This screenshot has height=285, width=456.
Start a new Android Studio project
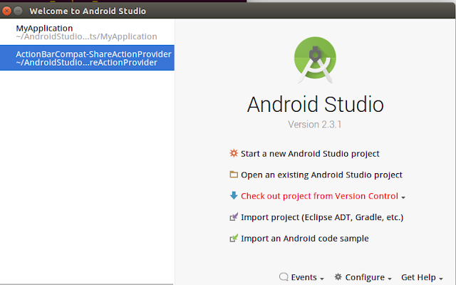[310, 154]
